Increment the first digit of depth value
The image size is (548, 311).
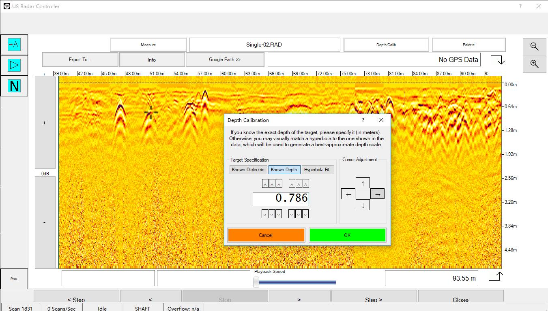(265, 184)
